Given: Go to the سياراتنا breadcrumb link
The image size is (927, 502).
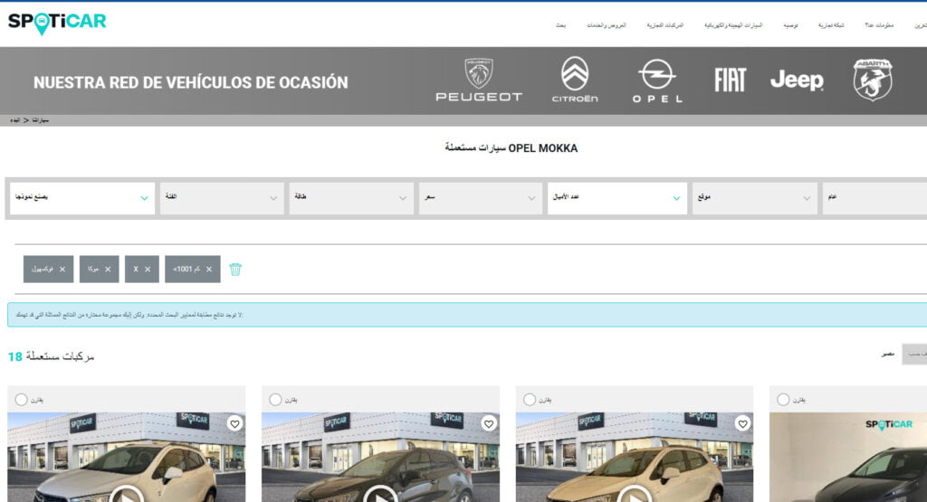Looking at the screenshot, I should pos(40,120).
